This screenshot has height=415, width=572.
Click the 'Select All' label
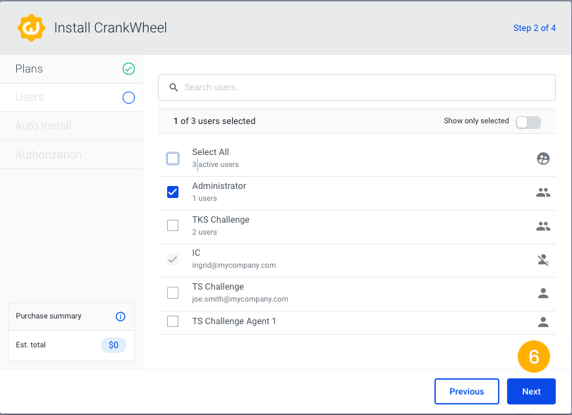(x=210, y=152)
